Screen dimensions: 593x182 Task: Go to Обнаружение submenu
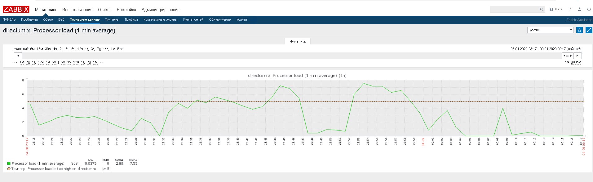click(220, 19)
